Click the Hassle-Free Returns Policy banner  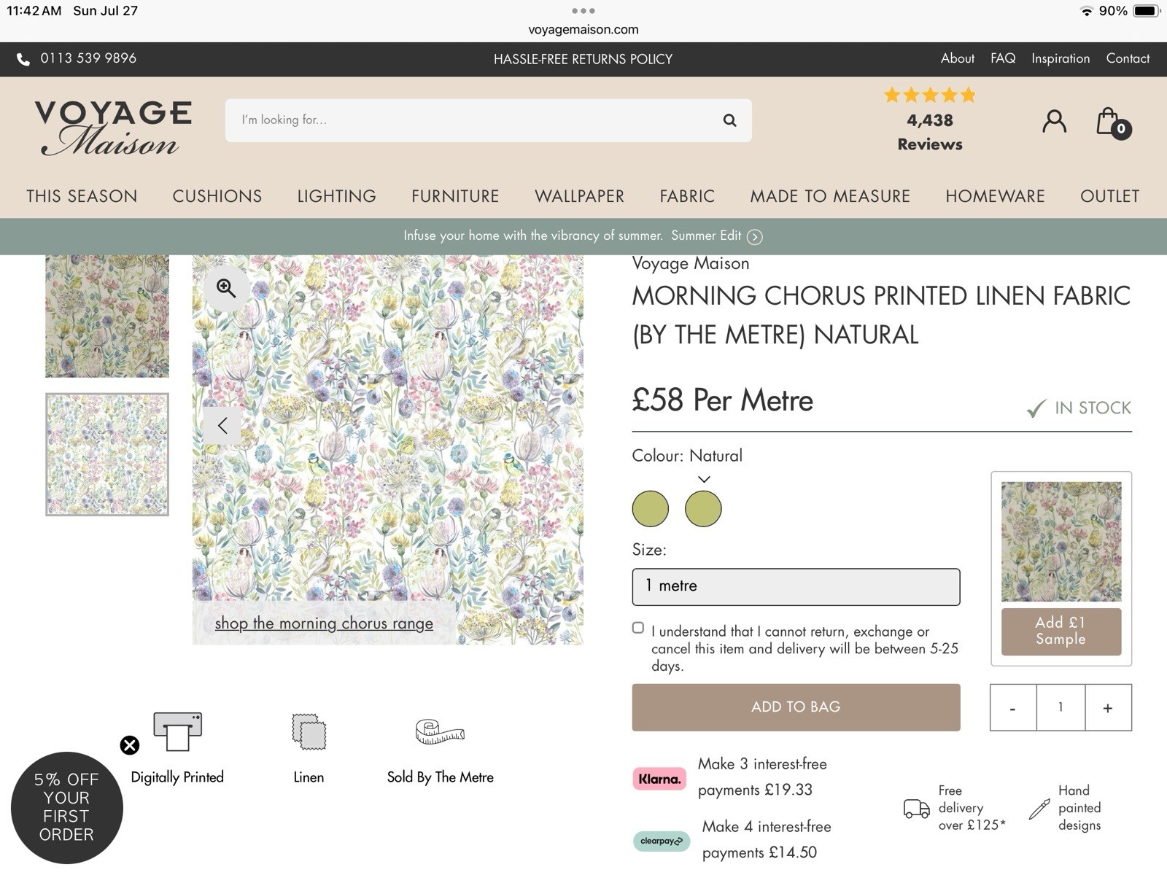click(x=583, y=59)
